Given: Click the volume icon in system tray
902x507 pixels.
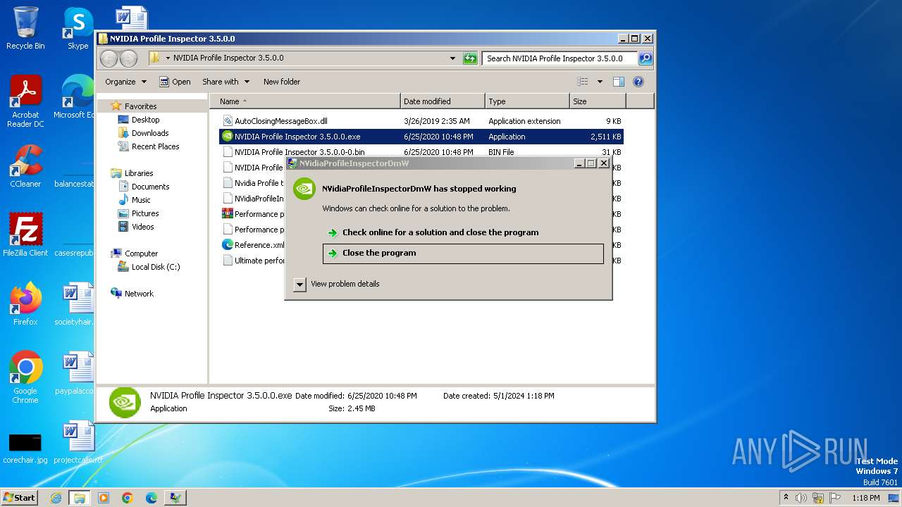Looking at the screenshot, I should (x=801, y=498).
